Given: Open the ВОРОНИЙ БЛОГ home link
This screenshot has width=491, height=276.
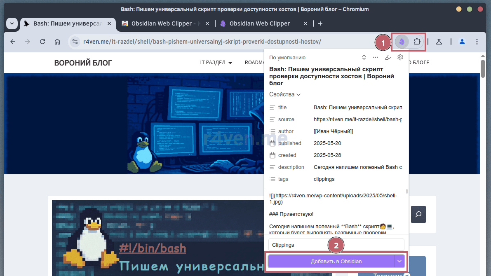Looking at the screenshot, I should tap(83, 63).
